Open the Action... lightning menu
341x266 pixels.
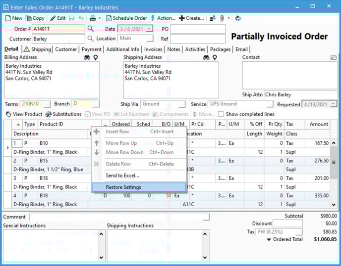click(x=163, y=18)
